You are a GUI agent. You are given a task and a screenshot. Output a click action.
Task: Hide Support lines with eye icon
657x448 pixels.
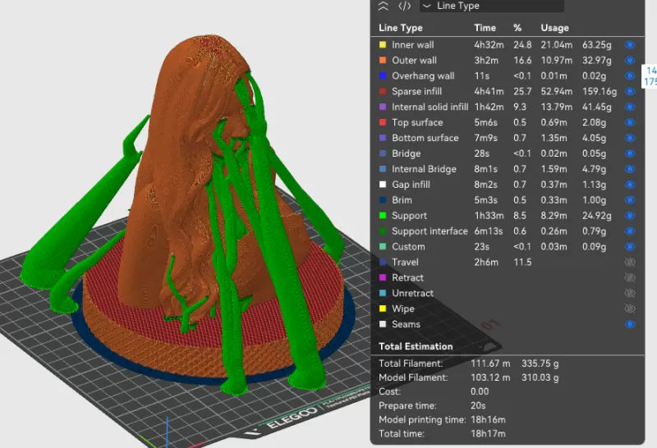pyautogui.click(x=630, y=215)
